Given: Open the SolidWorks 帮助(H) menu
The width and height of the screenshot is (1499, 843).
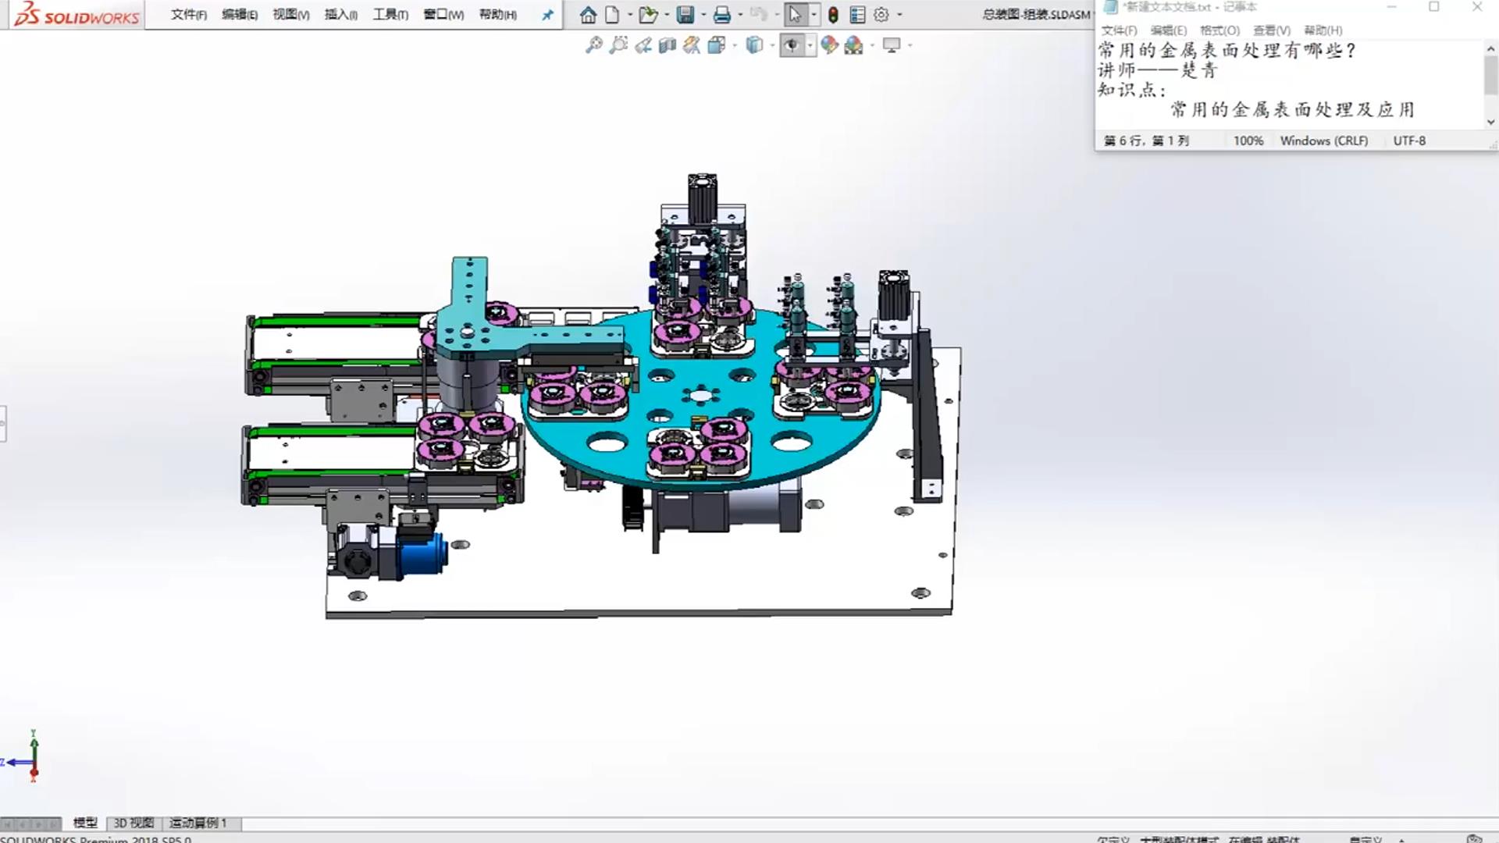Looking at the screenshot, I should point(498,15).
